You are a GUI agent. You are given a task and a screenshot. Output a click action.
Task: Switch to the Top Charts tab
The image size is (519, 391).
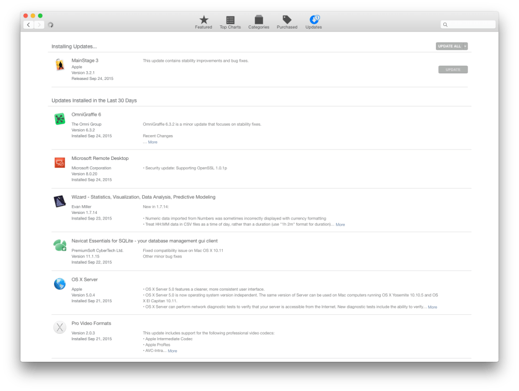pyautogui.click(x=230, y=22)
